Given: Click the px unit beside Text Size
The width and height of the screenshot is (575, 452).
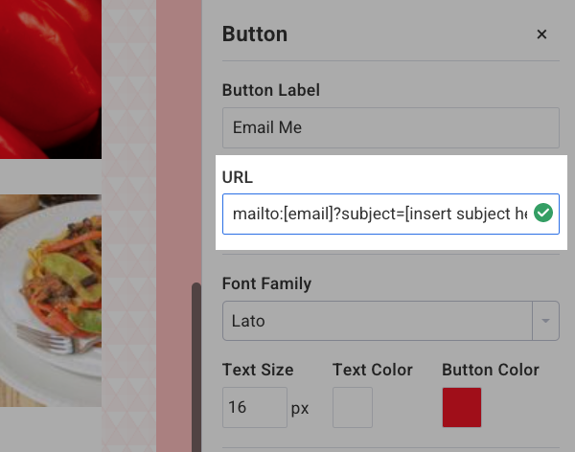Looking at the screenshot, I should tap(300, 408).
